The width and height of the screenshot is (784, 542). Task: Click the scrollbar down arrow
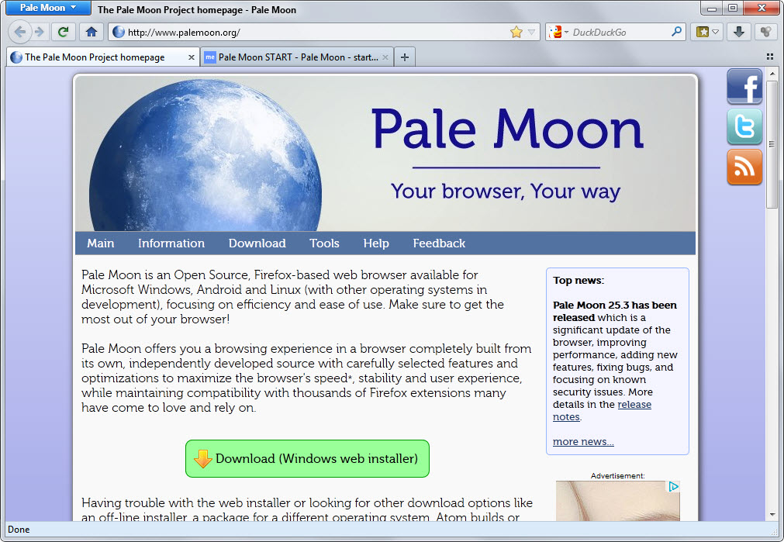(772, 515)
